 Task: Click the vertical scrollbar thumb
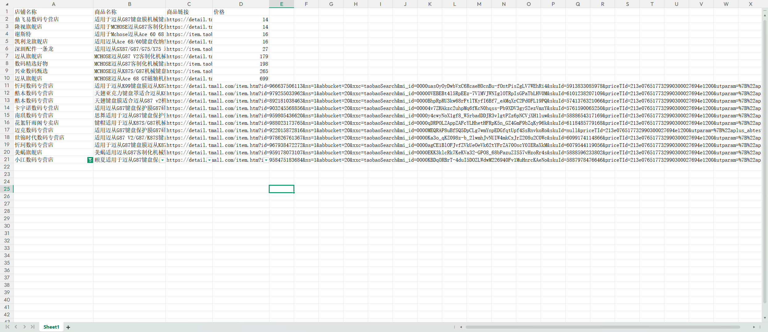pyautogui.click(x=765, y=162)
